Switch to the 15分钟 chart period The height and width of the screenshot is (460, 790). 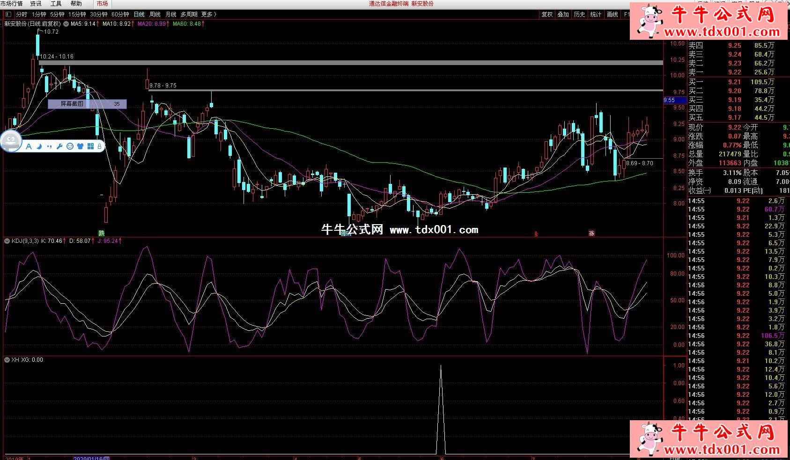point(77,15)
